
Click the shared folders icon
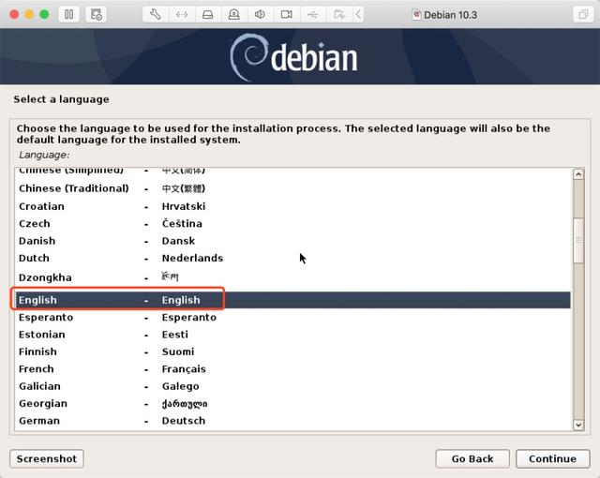339,15
